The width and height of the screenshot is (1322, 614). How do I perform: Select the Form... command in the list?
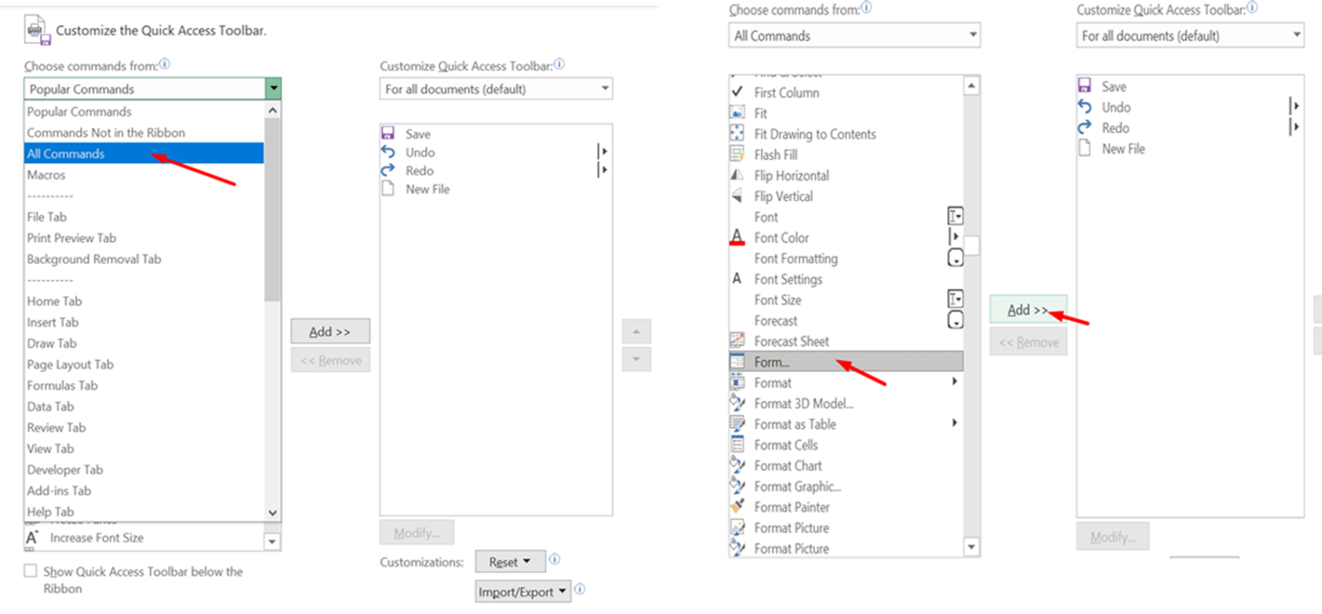pos(771,362)
